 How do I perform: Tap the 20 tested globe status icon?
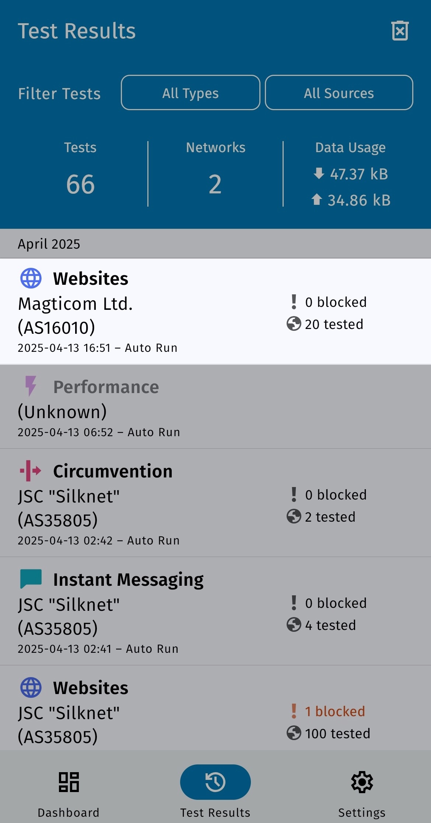pos(294,324)
